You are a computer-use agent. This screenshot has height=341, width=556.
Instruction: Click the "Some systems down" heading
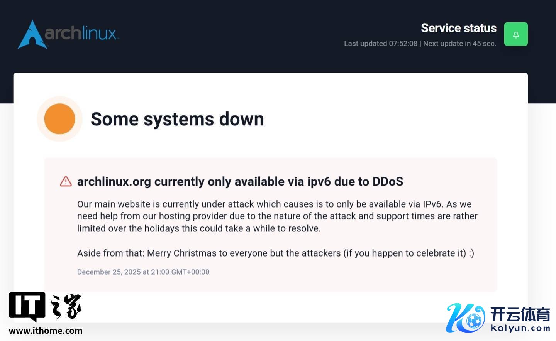coord(177,119)
